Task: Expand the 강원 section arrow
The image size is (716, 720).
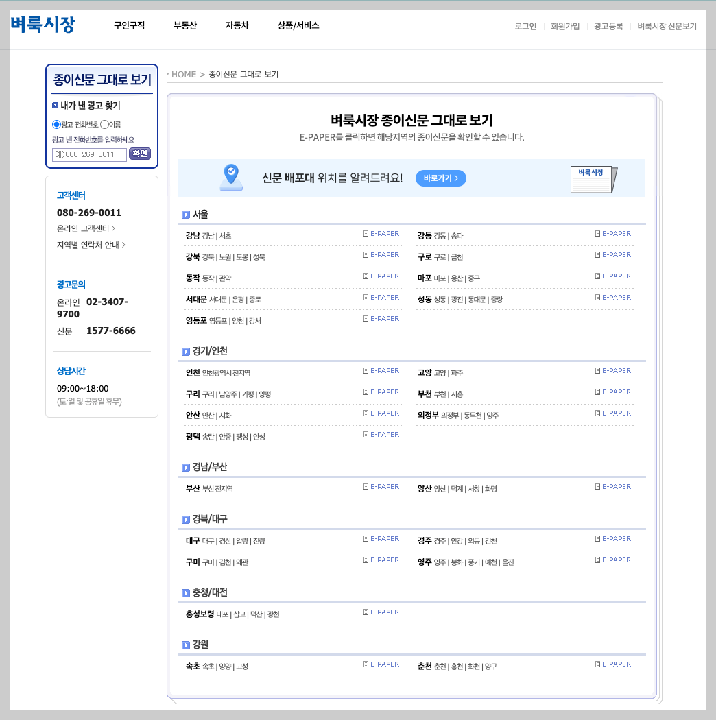Action: click(184, 645)
